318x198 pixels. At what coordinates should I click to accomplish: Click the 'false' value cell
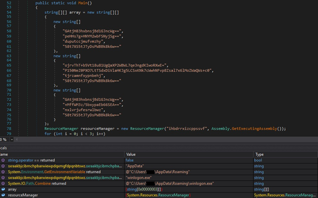pos(129,160)
